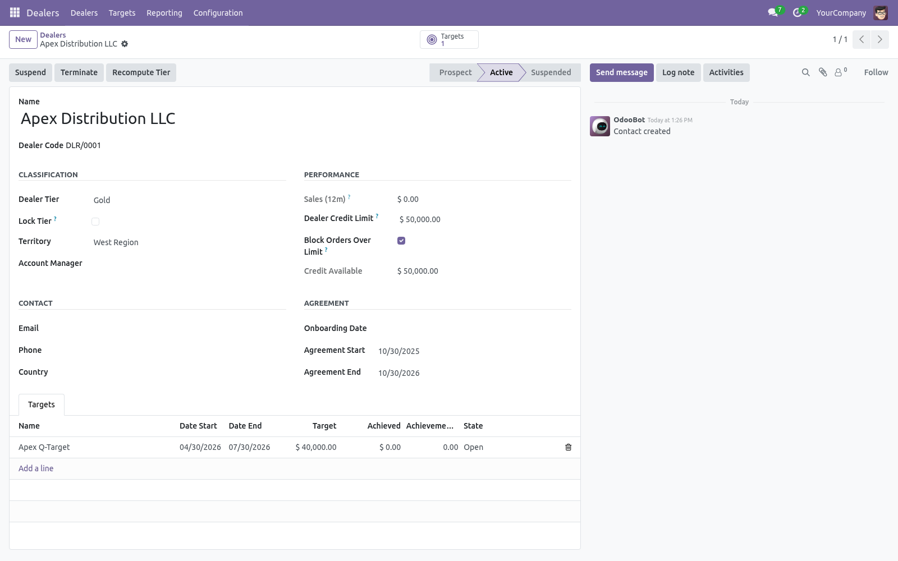Open the activities clock icon
Screen dimensions: 898x561
[797, 12]
